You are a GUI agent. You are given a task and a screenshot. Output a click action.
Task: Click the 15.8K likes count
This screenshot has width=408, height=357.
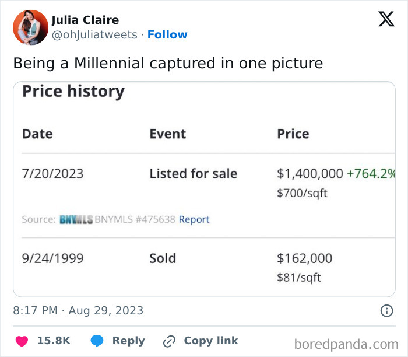coord(54,341)
